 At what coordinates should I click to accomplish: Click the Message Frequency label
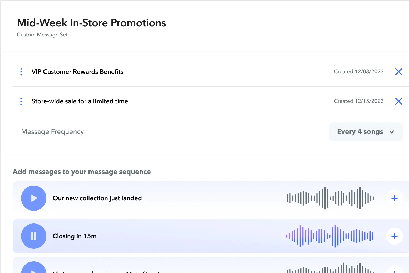coord(52,132)
